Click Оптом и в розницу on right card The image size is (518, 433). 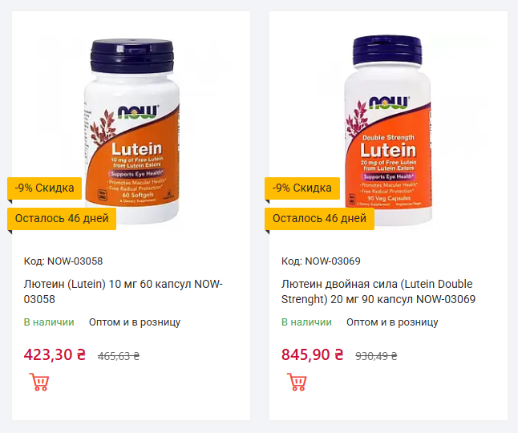coord(392,322)
